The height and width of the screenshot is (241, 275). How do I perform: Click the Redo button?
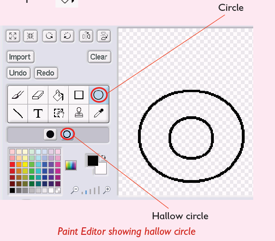click(x=46, y=73)
